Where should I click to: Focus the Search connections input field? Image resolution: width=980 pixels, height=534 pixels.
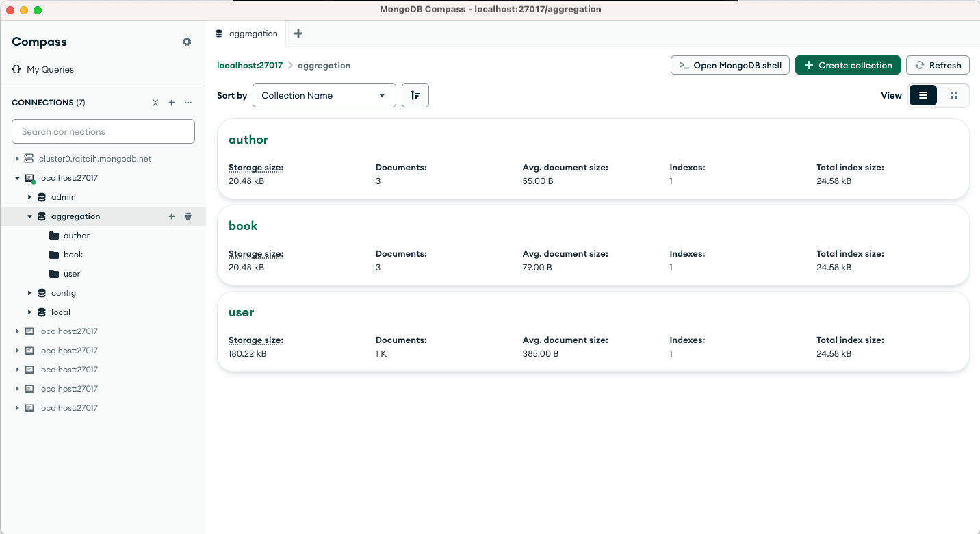[x=103, y=131]
